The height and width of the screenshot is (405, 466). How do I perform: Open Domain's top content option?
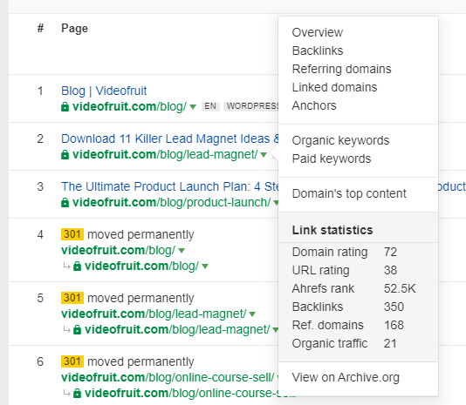coord(348,193)
